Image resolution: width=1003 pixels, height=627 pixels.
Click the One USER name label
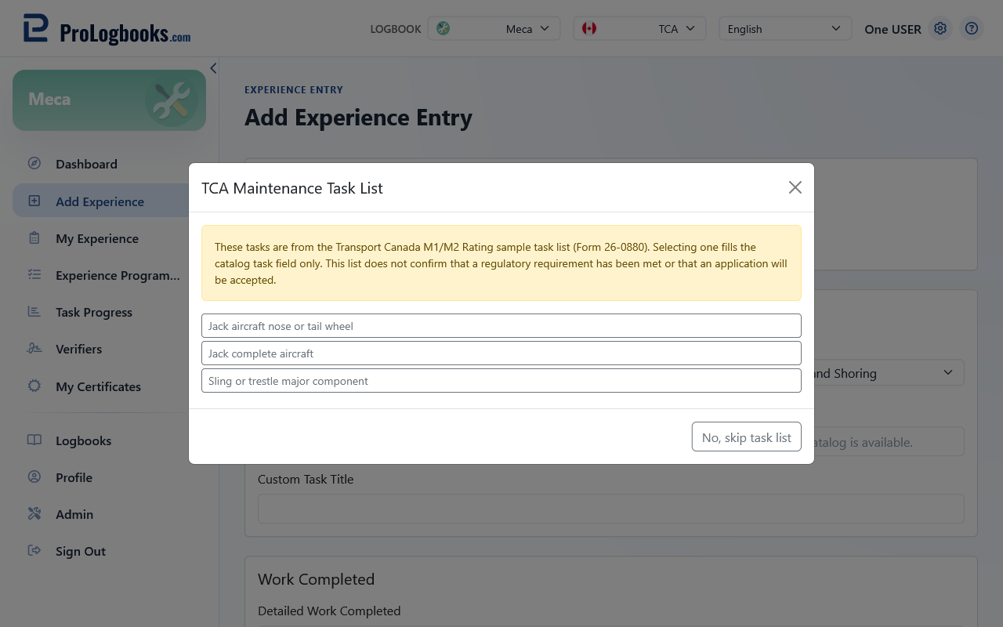[x=893, y=29]
